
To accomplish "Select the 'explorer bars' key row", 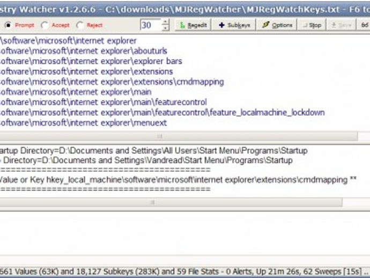I will point(91,61).
